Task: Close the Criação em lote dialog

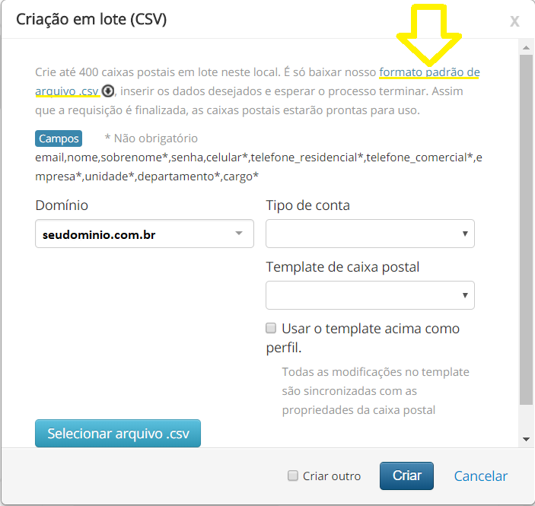Action: [x=514, y=21]
